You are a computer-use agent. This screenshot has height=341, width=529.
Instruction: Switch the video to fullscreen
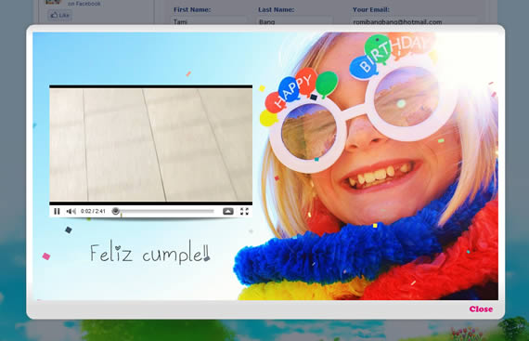(244, 211)
